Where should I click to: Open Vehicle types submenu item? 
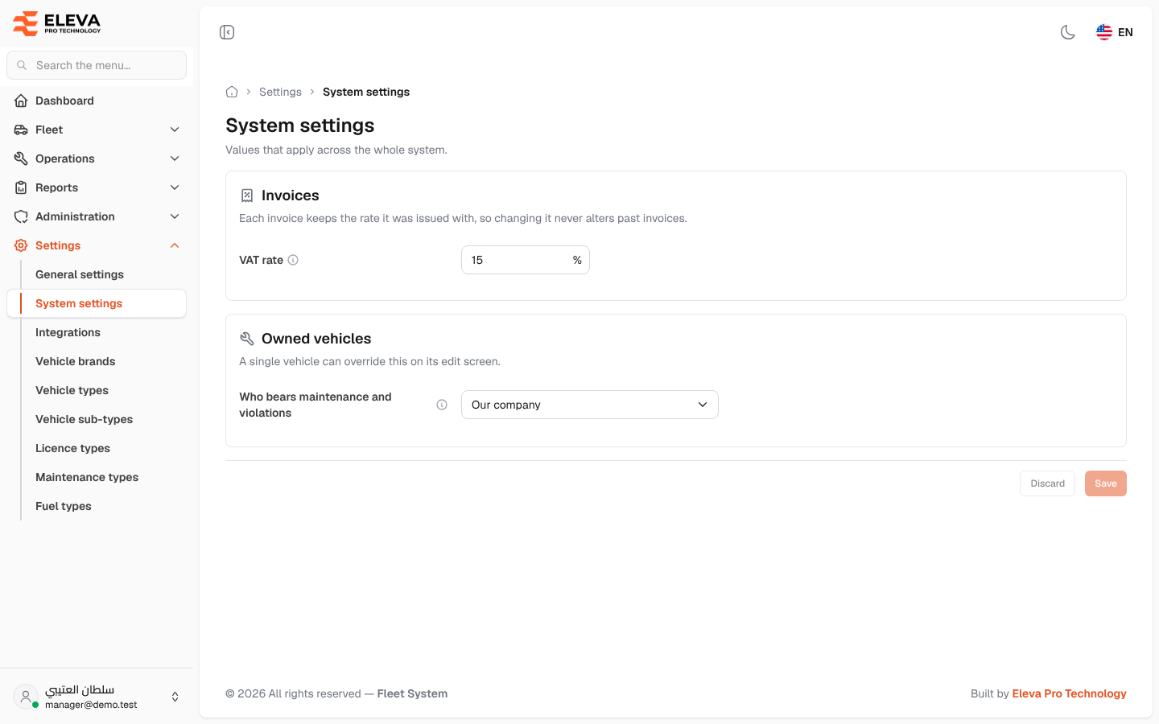(x=97, y=390)
